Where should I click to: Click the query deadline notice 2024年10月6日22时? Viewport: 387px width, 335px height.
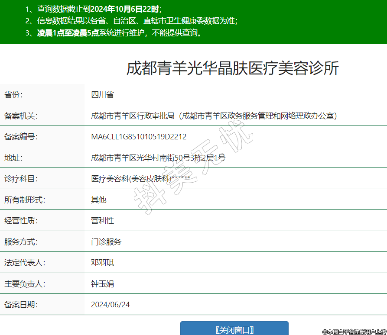[x=125, y=9]
